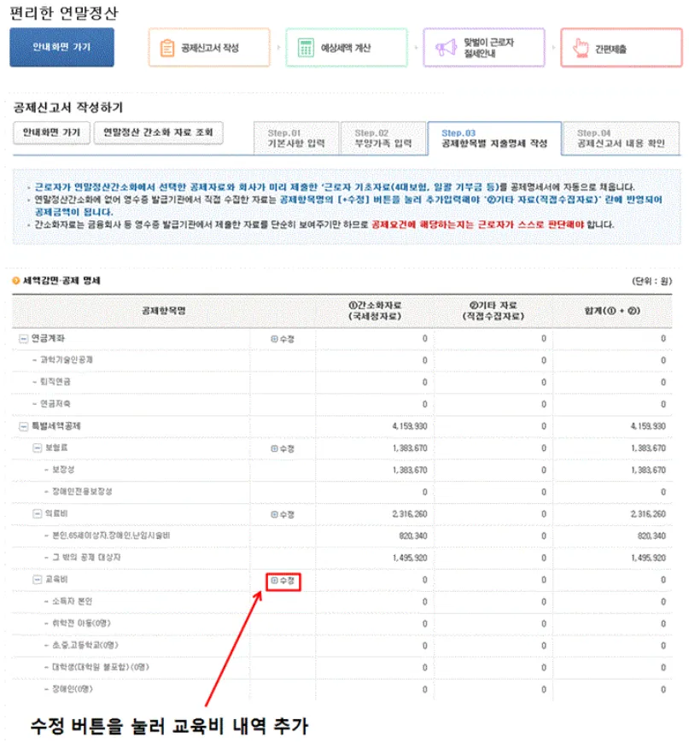
Task: Collapse the 교육비 subsection
Action: click(38, 579)
